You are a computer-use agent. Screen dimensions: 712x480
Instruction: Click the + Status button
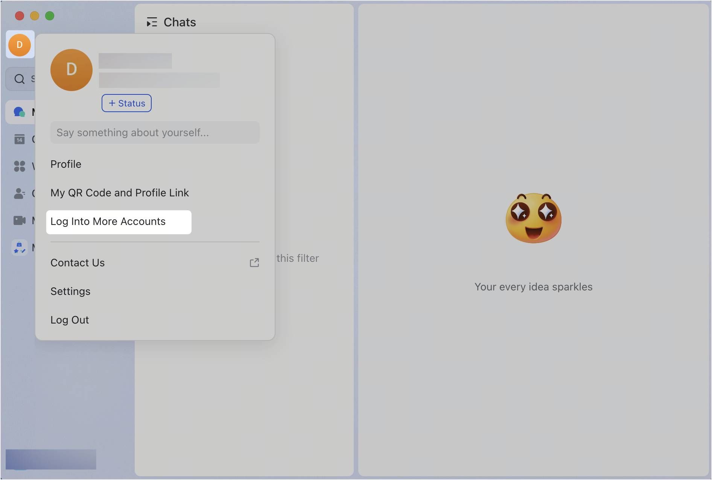click(x=126, y=103)
